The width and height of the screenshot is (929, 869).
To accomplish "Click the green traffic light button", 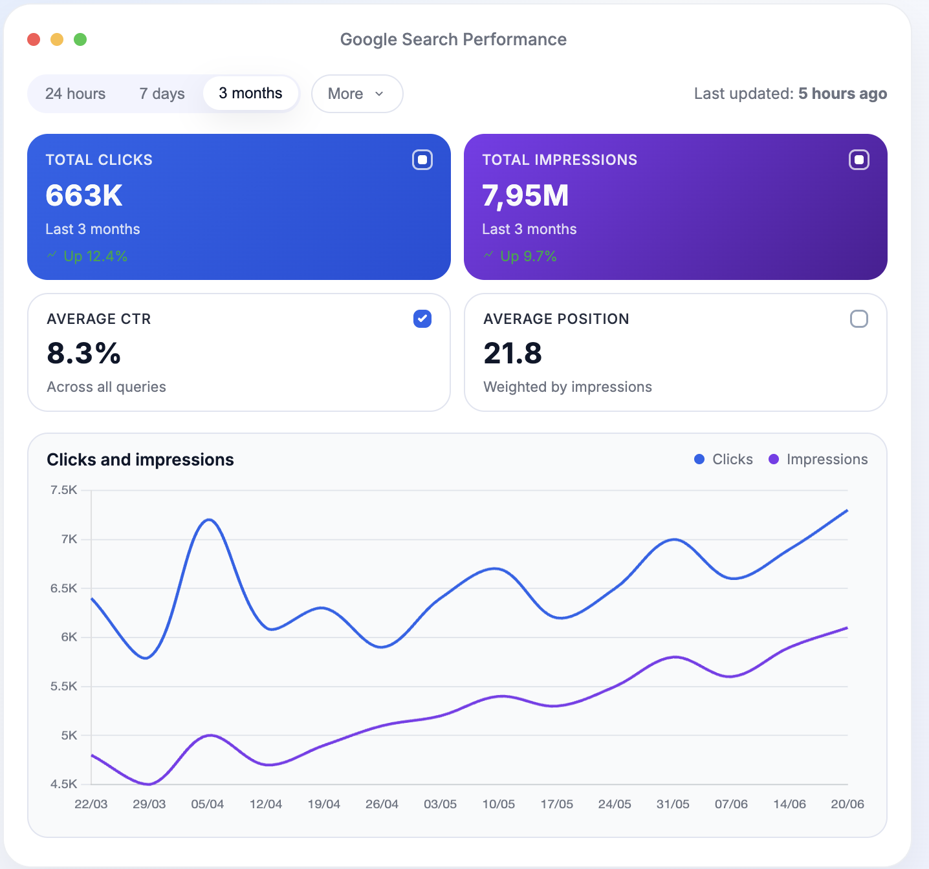I will tap(80, 39).
